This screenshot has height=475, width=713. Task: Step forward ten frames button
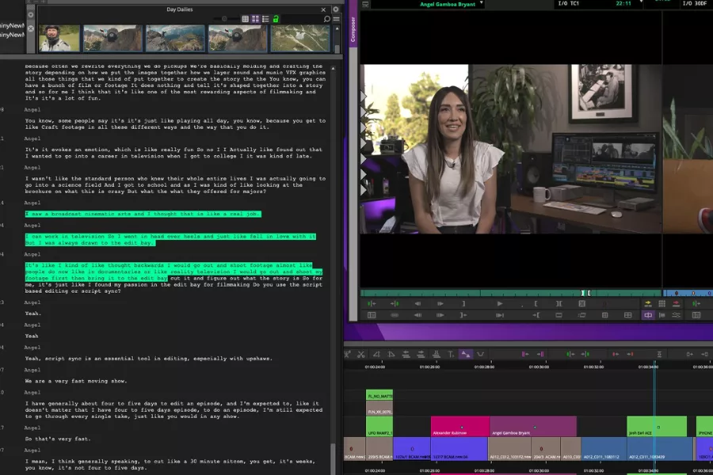pos(440,315)
